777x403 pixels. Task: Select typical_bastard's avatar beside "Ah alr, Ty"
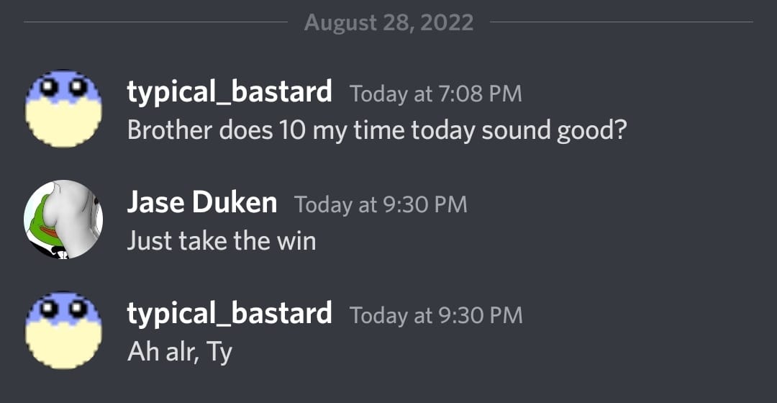click(x=63, y=330)
